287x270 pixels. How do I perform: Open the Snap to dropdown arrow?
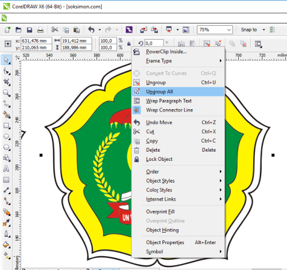(x=264, y=30)
